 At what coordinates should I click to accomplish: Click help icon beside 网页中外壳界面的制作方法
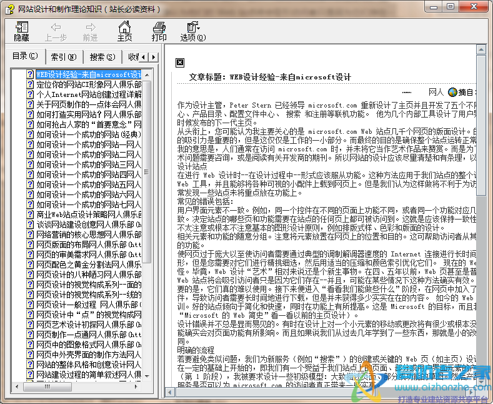[30, 355]
